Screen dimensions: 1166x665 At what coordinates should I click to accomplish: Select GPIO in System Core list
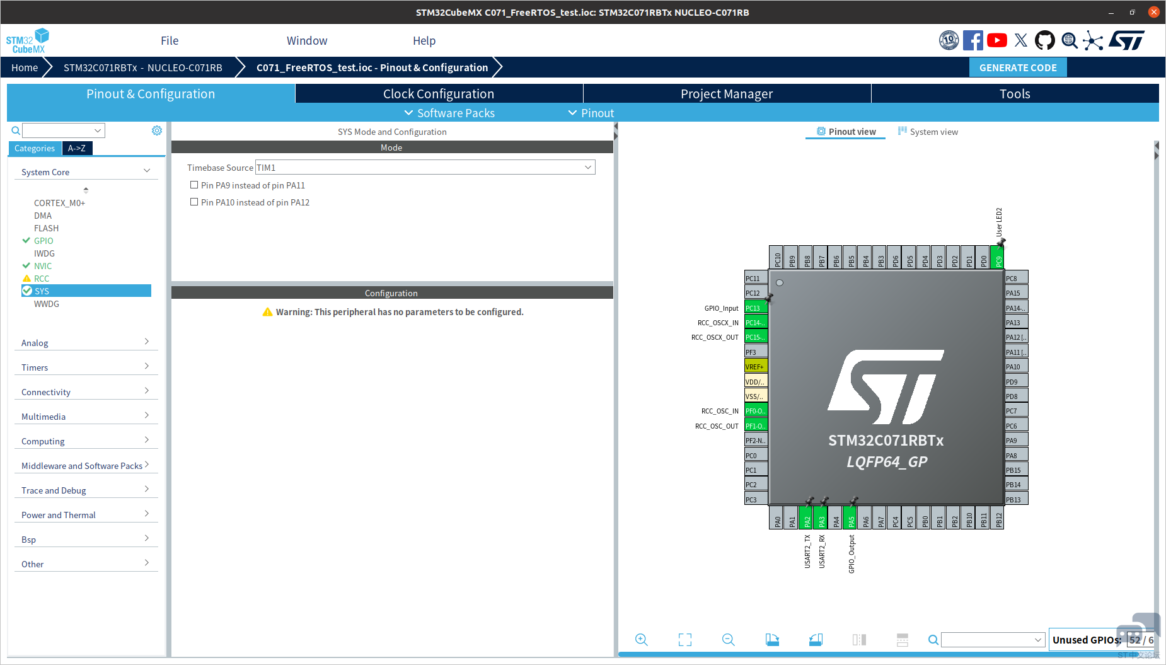click(x=43, y=241)
